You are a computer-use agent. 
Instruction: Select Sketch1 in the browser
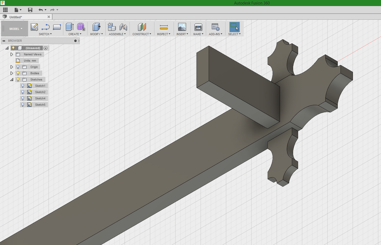point(40,86)
